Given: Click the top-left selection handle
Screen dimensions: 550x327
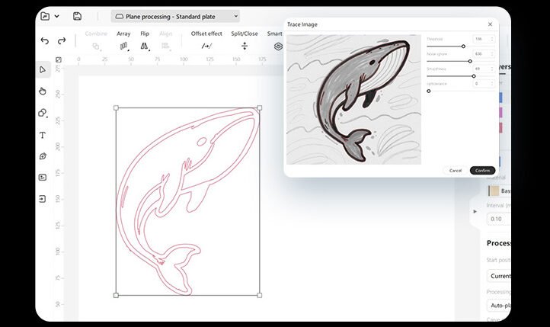Looking at the screenshot, I should pos(116,108).
